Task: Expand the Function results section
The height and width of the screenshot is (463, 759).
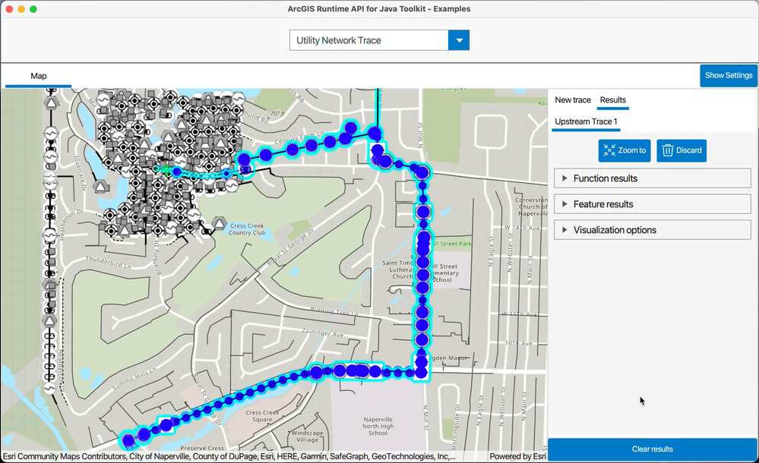Action: click(652, 178)
